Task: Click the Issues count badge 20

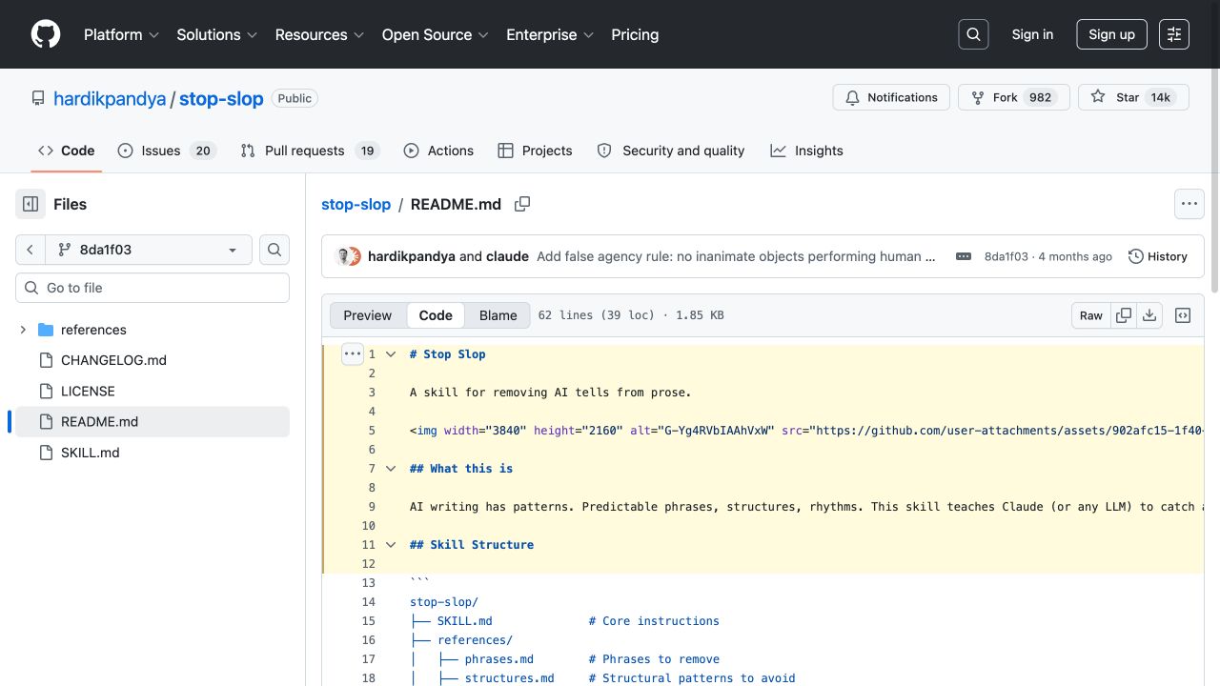Action: 203,151
